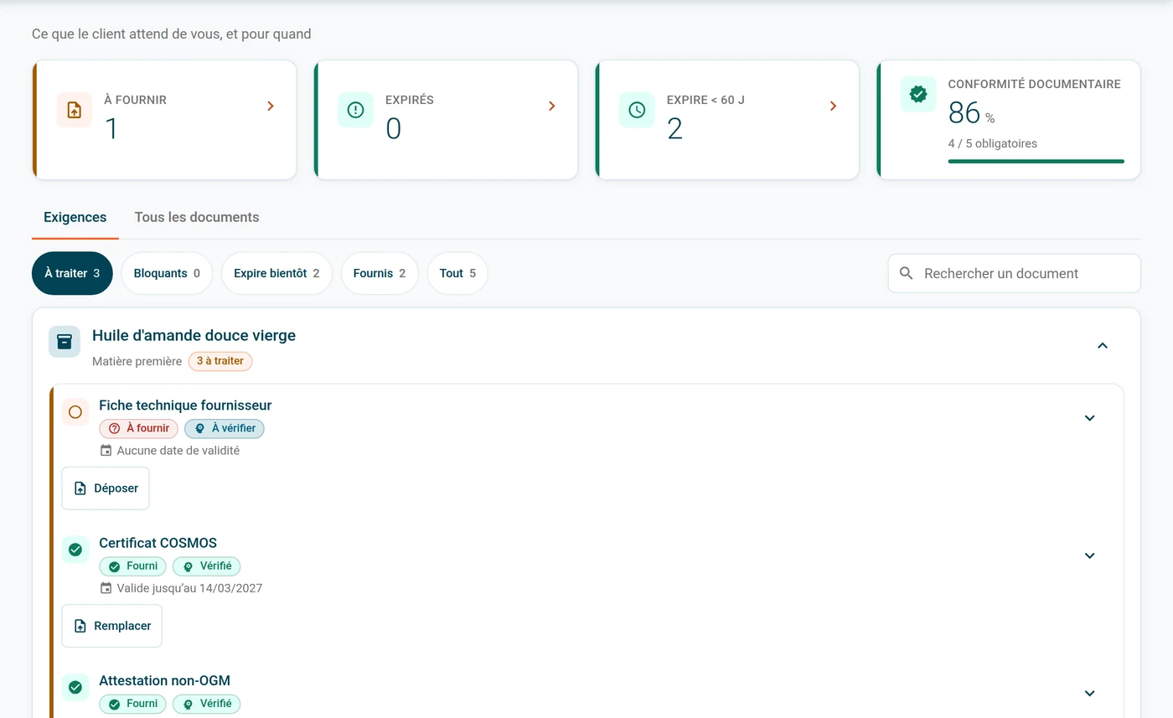Click the green check icon for Attestation non-OGM

tap(75, 687)
